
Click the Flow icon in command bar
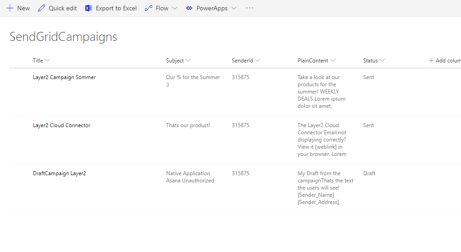149,8
